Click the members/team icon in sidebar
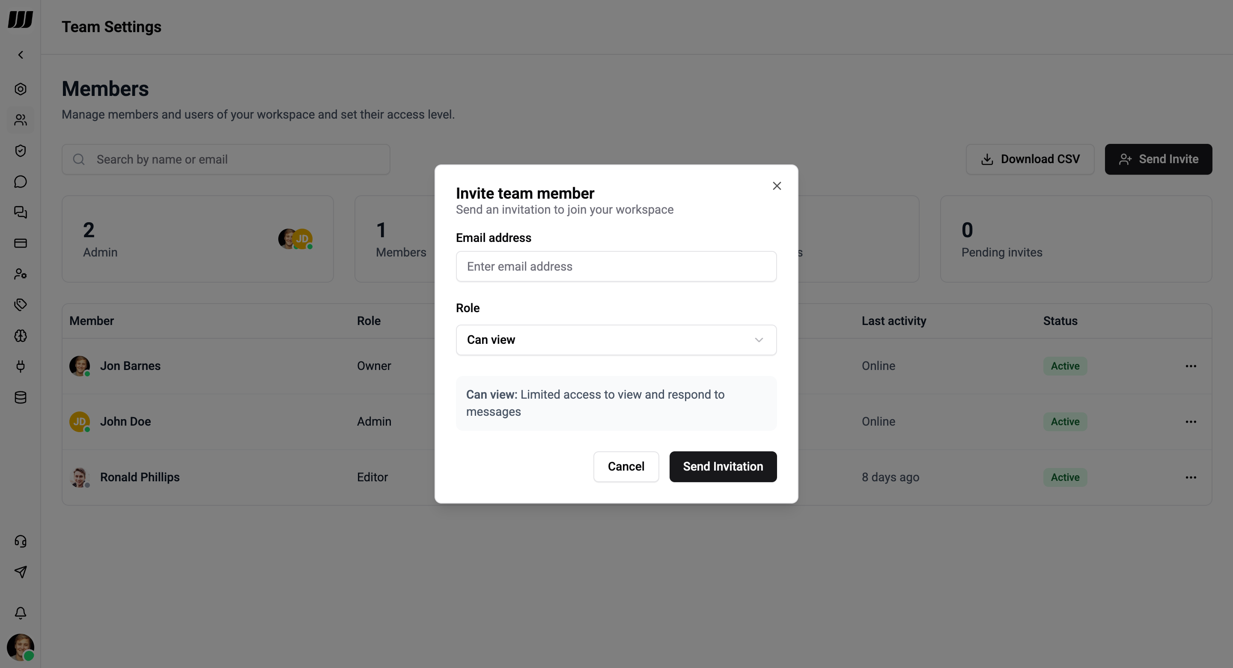The width and height of the screenshot is (1233, 668). tap(20, 120)
